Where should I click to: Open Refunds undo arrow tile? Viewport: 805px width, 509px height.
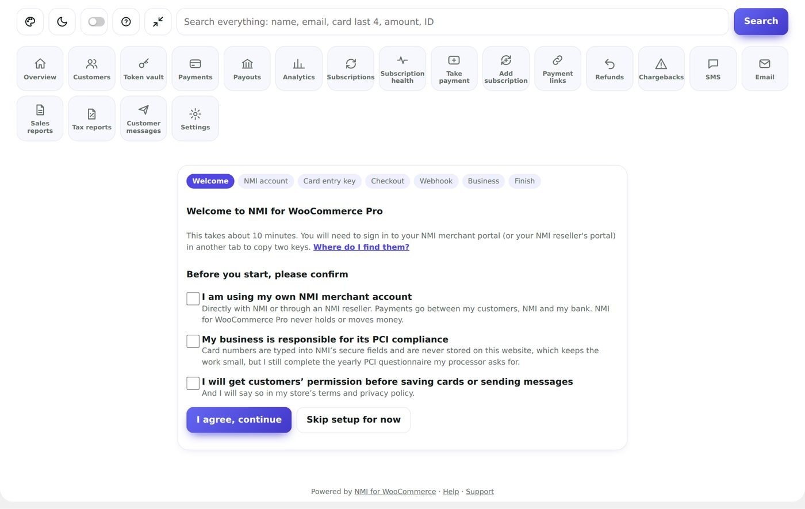(x=609, y=68)
